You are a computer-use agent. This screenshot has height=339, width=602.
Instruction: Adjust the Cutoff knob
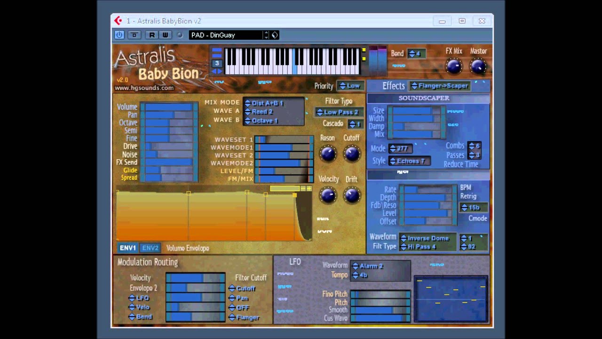coord(352,153)
